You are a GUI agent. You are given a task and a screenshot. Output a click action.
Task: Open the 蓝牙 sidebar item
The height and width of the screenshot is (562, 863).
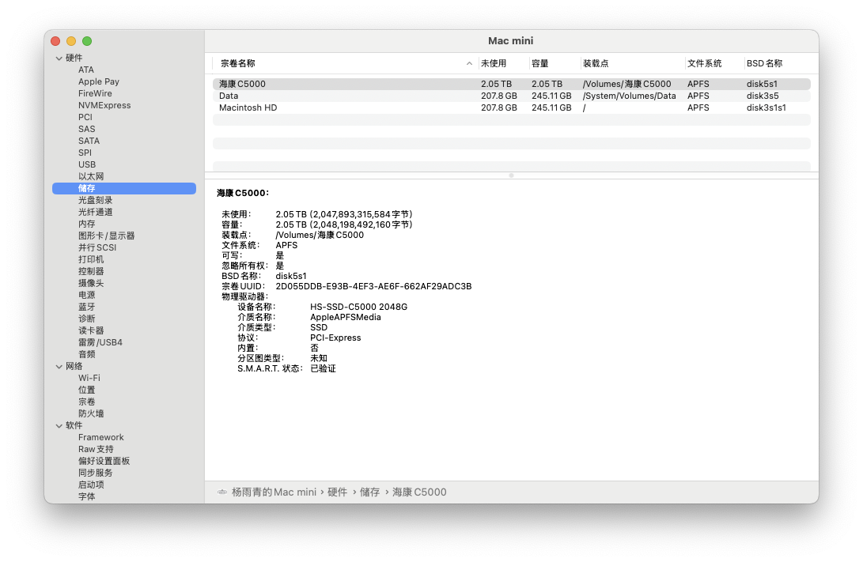[87, 307]
